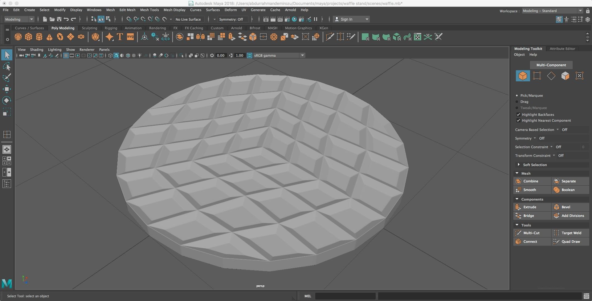Activate the Scale tool in the toolbox
Viewport: 592px width, 301px height.
click(7, 112)
